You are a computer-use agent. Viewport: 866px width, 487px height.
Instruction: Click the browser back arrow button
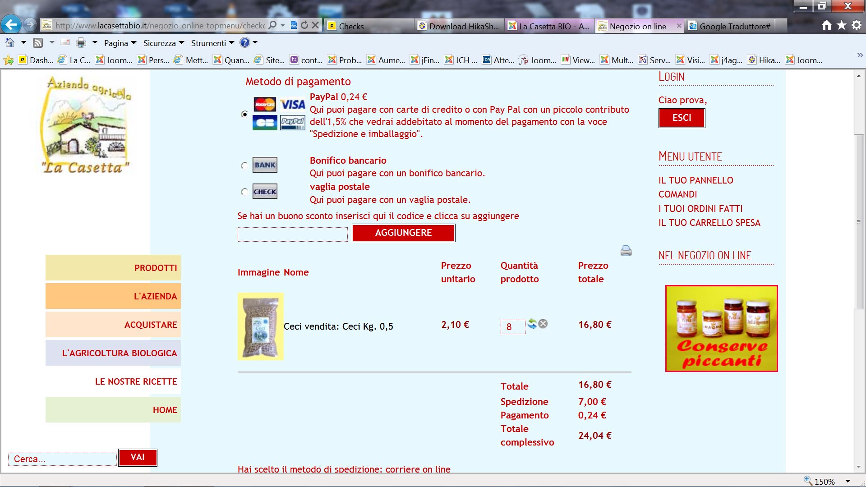pyautogui.click(x=11, y=25)
